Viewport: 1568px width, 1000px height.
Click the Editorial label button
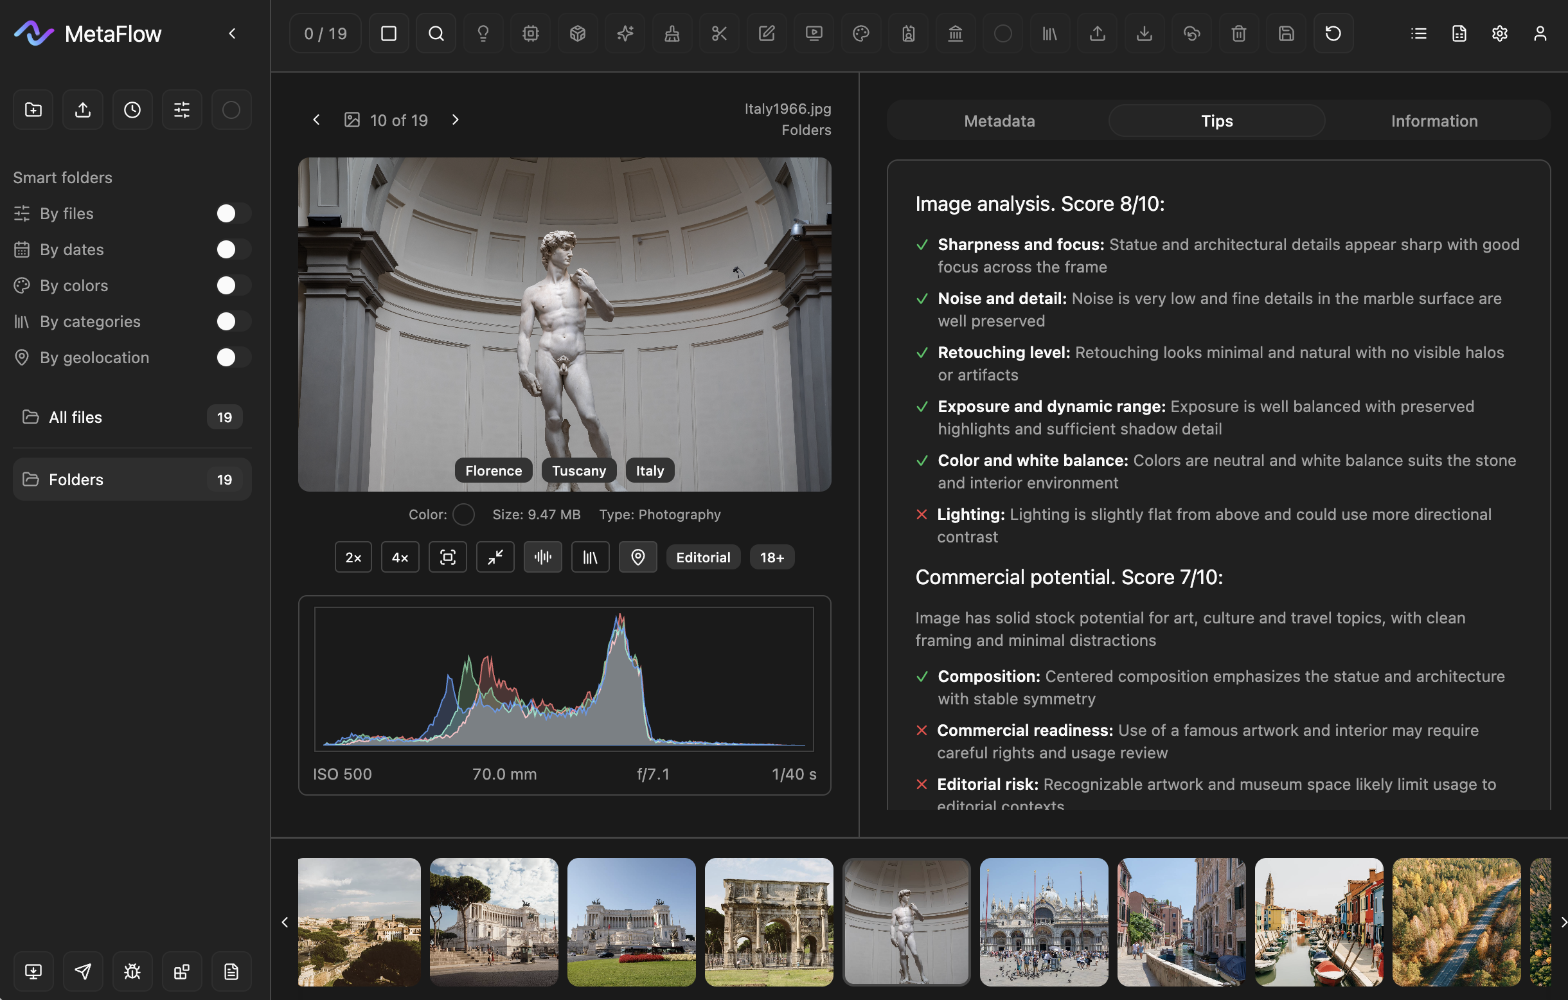click(702, 557)
